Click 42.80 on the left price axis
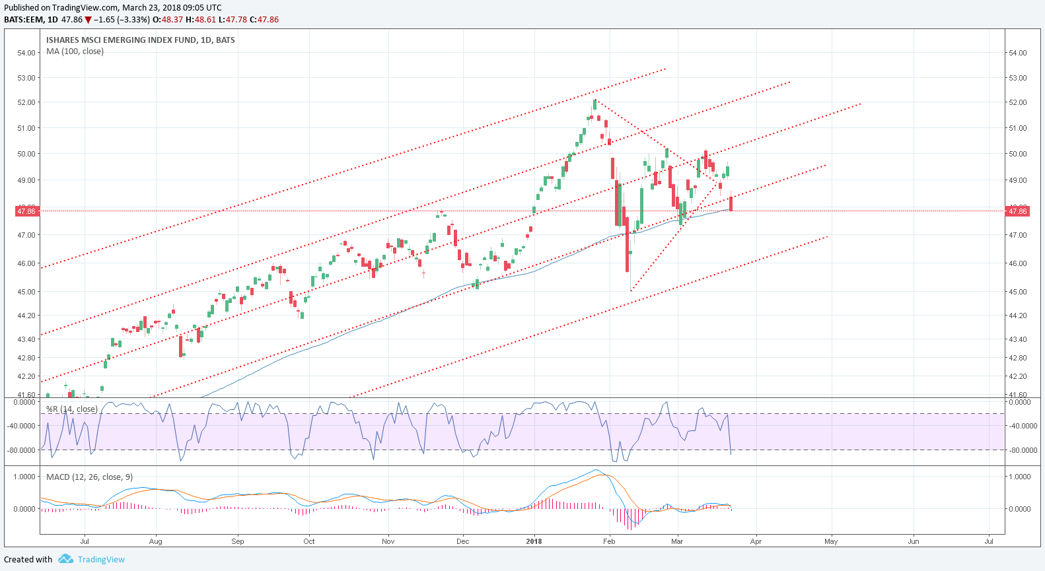The height and width of the screenshot is (571, 1045). point(26,358)
